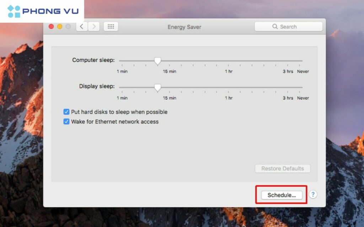Click the Restore Defaults button
The height and width of the screenshot is (227, 364).
pos(283,168)
